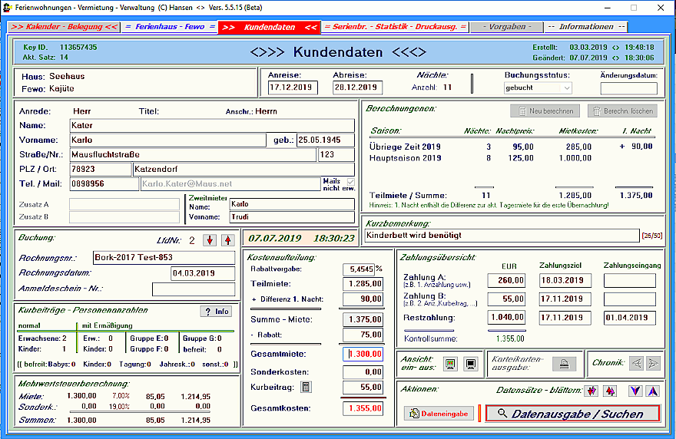The height and width of the screenshot is (439, 676).
Task: Click the blue up arrow under Datensätze blättern
Action: 652,391
